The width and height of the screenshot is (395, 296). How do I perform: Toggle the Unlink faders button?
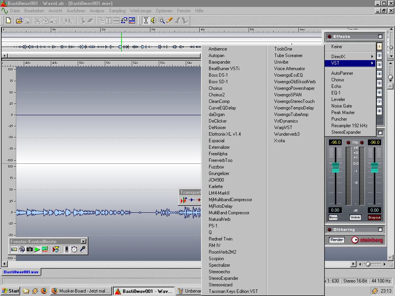click(355, 217)
